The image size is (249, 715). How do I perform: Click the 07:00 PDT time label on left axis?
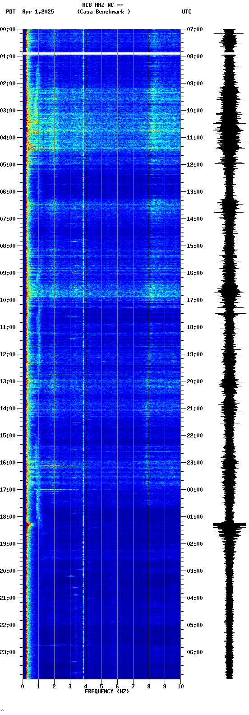[x=8, y=219]
